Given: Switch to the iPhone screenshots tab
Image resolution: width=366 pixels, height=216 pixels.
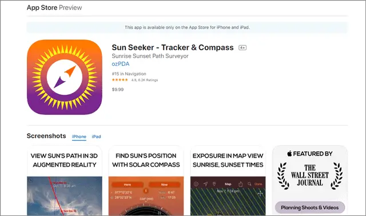Looking at the screenshot, I should (x=79, y=137).
